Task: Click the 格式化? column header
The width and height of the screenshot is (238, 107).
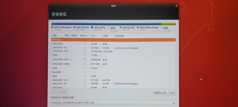Action: click(84, 36)
